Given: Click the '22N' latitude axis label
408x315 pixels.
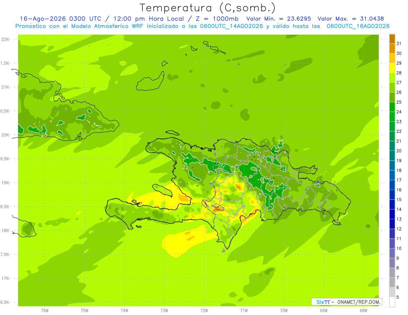Looking at the screenshot, I should click(5, 39).
